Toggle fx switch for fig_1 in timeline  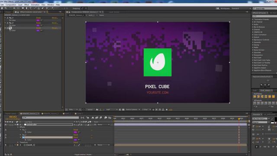click(6, 130)
